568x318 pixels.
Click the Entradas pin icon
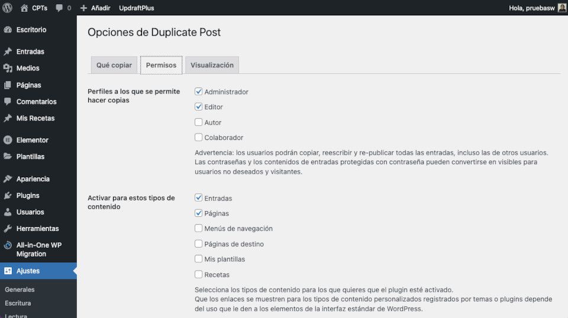[8, 51]
